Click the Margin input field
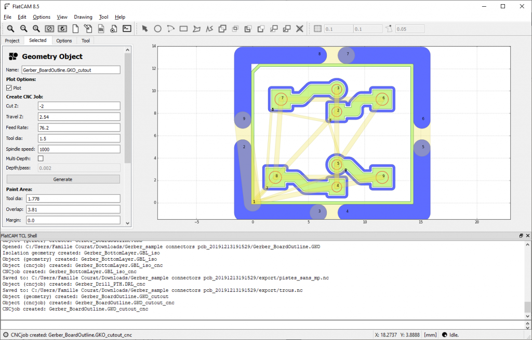 click(73, 220)
